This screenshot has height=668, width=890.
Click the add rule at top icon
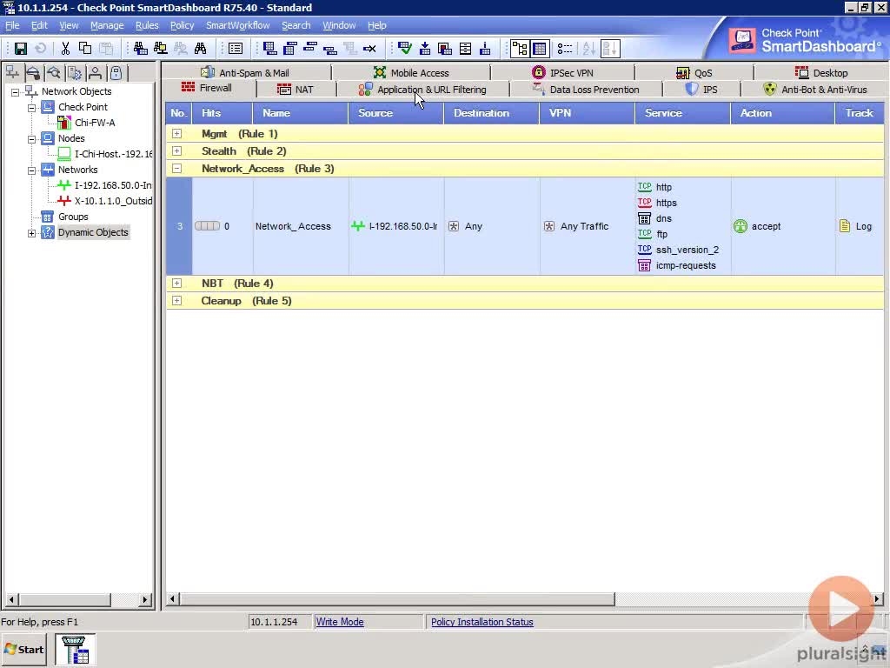click(x=290, y=49)
